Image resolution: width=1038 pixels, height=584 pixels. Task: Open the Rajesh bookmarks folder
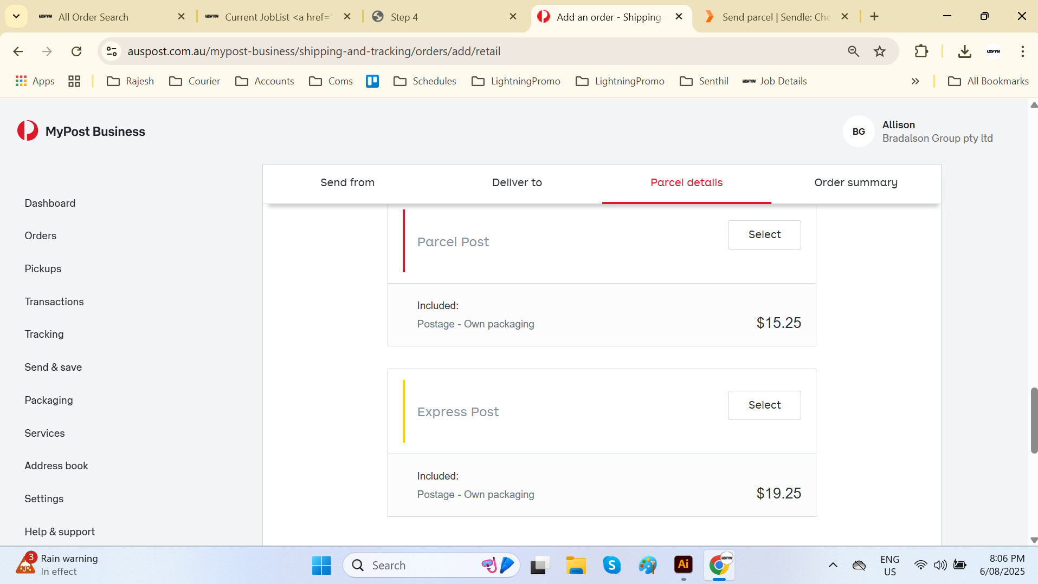tap(130, 81)
